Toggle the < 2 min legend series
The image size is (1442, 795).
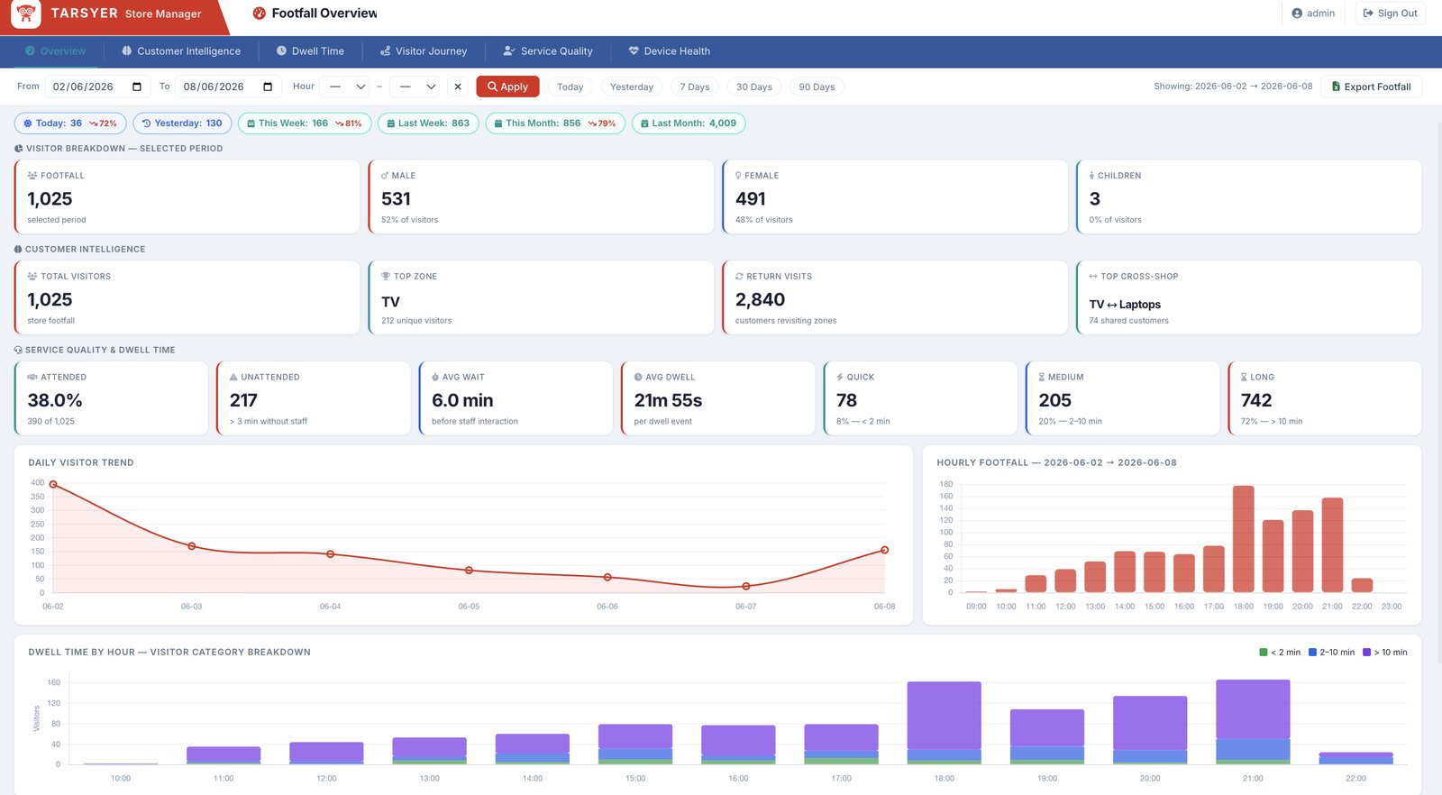pos(1280,653)
